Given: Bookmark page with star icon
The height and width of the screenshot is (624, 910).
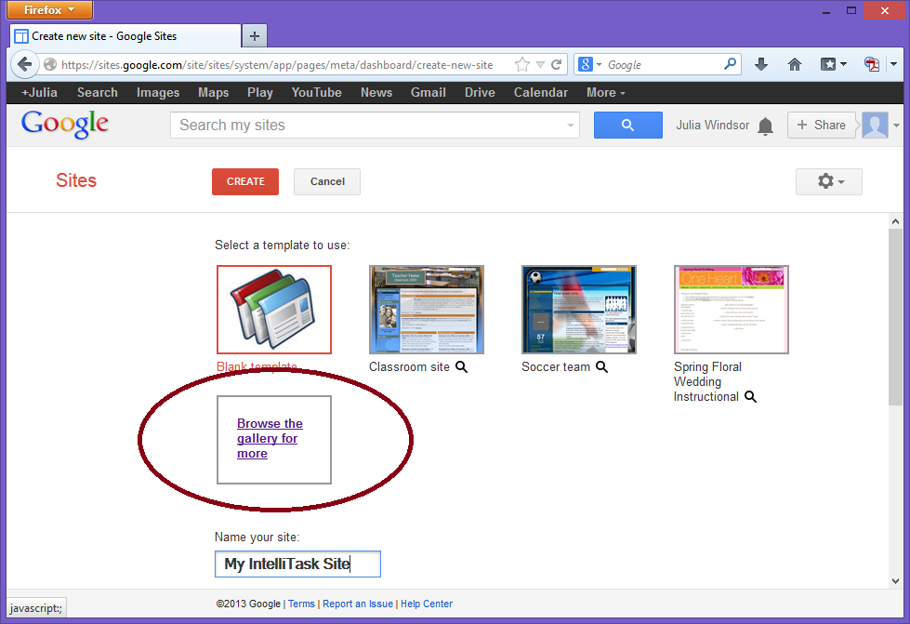Looking at the screenshot, I should 521,64.
